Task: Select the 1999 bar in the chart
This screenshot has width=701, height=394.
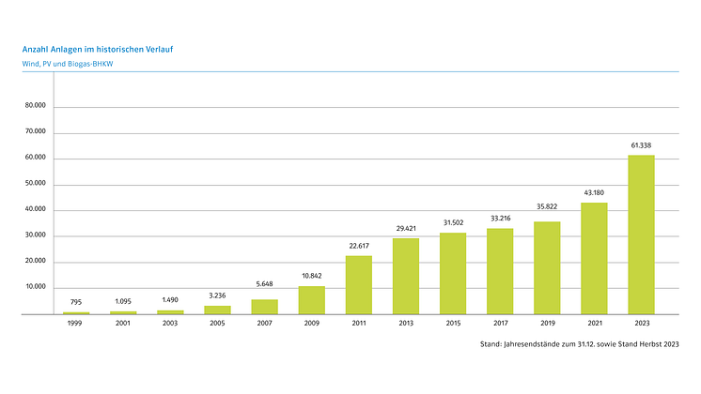Action: click(76, 313)
